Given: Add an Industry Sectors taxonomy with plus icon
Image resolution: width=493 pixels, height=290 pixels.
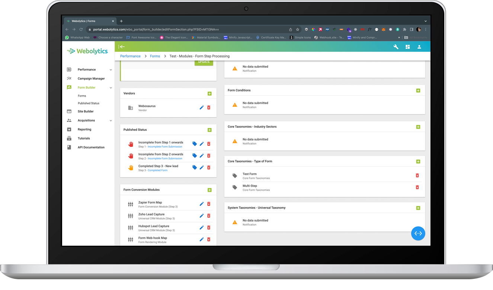Looking at the screenshot, I should point(418,126).
